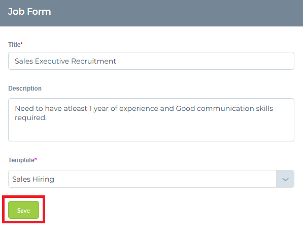Click the word required. in Description
The height and width of the screenshot is (233, 303).
tap(31, 118)
